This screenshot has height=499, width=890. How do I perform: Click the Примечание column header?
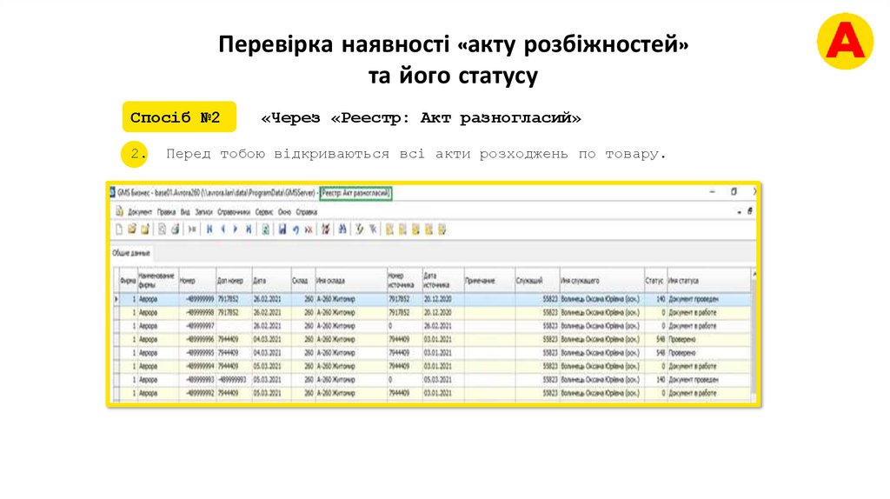(489, 281)
